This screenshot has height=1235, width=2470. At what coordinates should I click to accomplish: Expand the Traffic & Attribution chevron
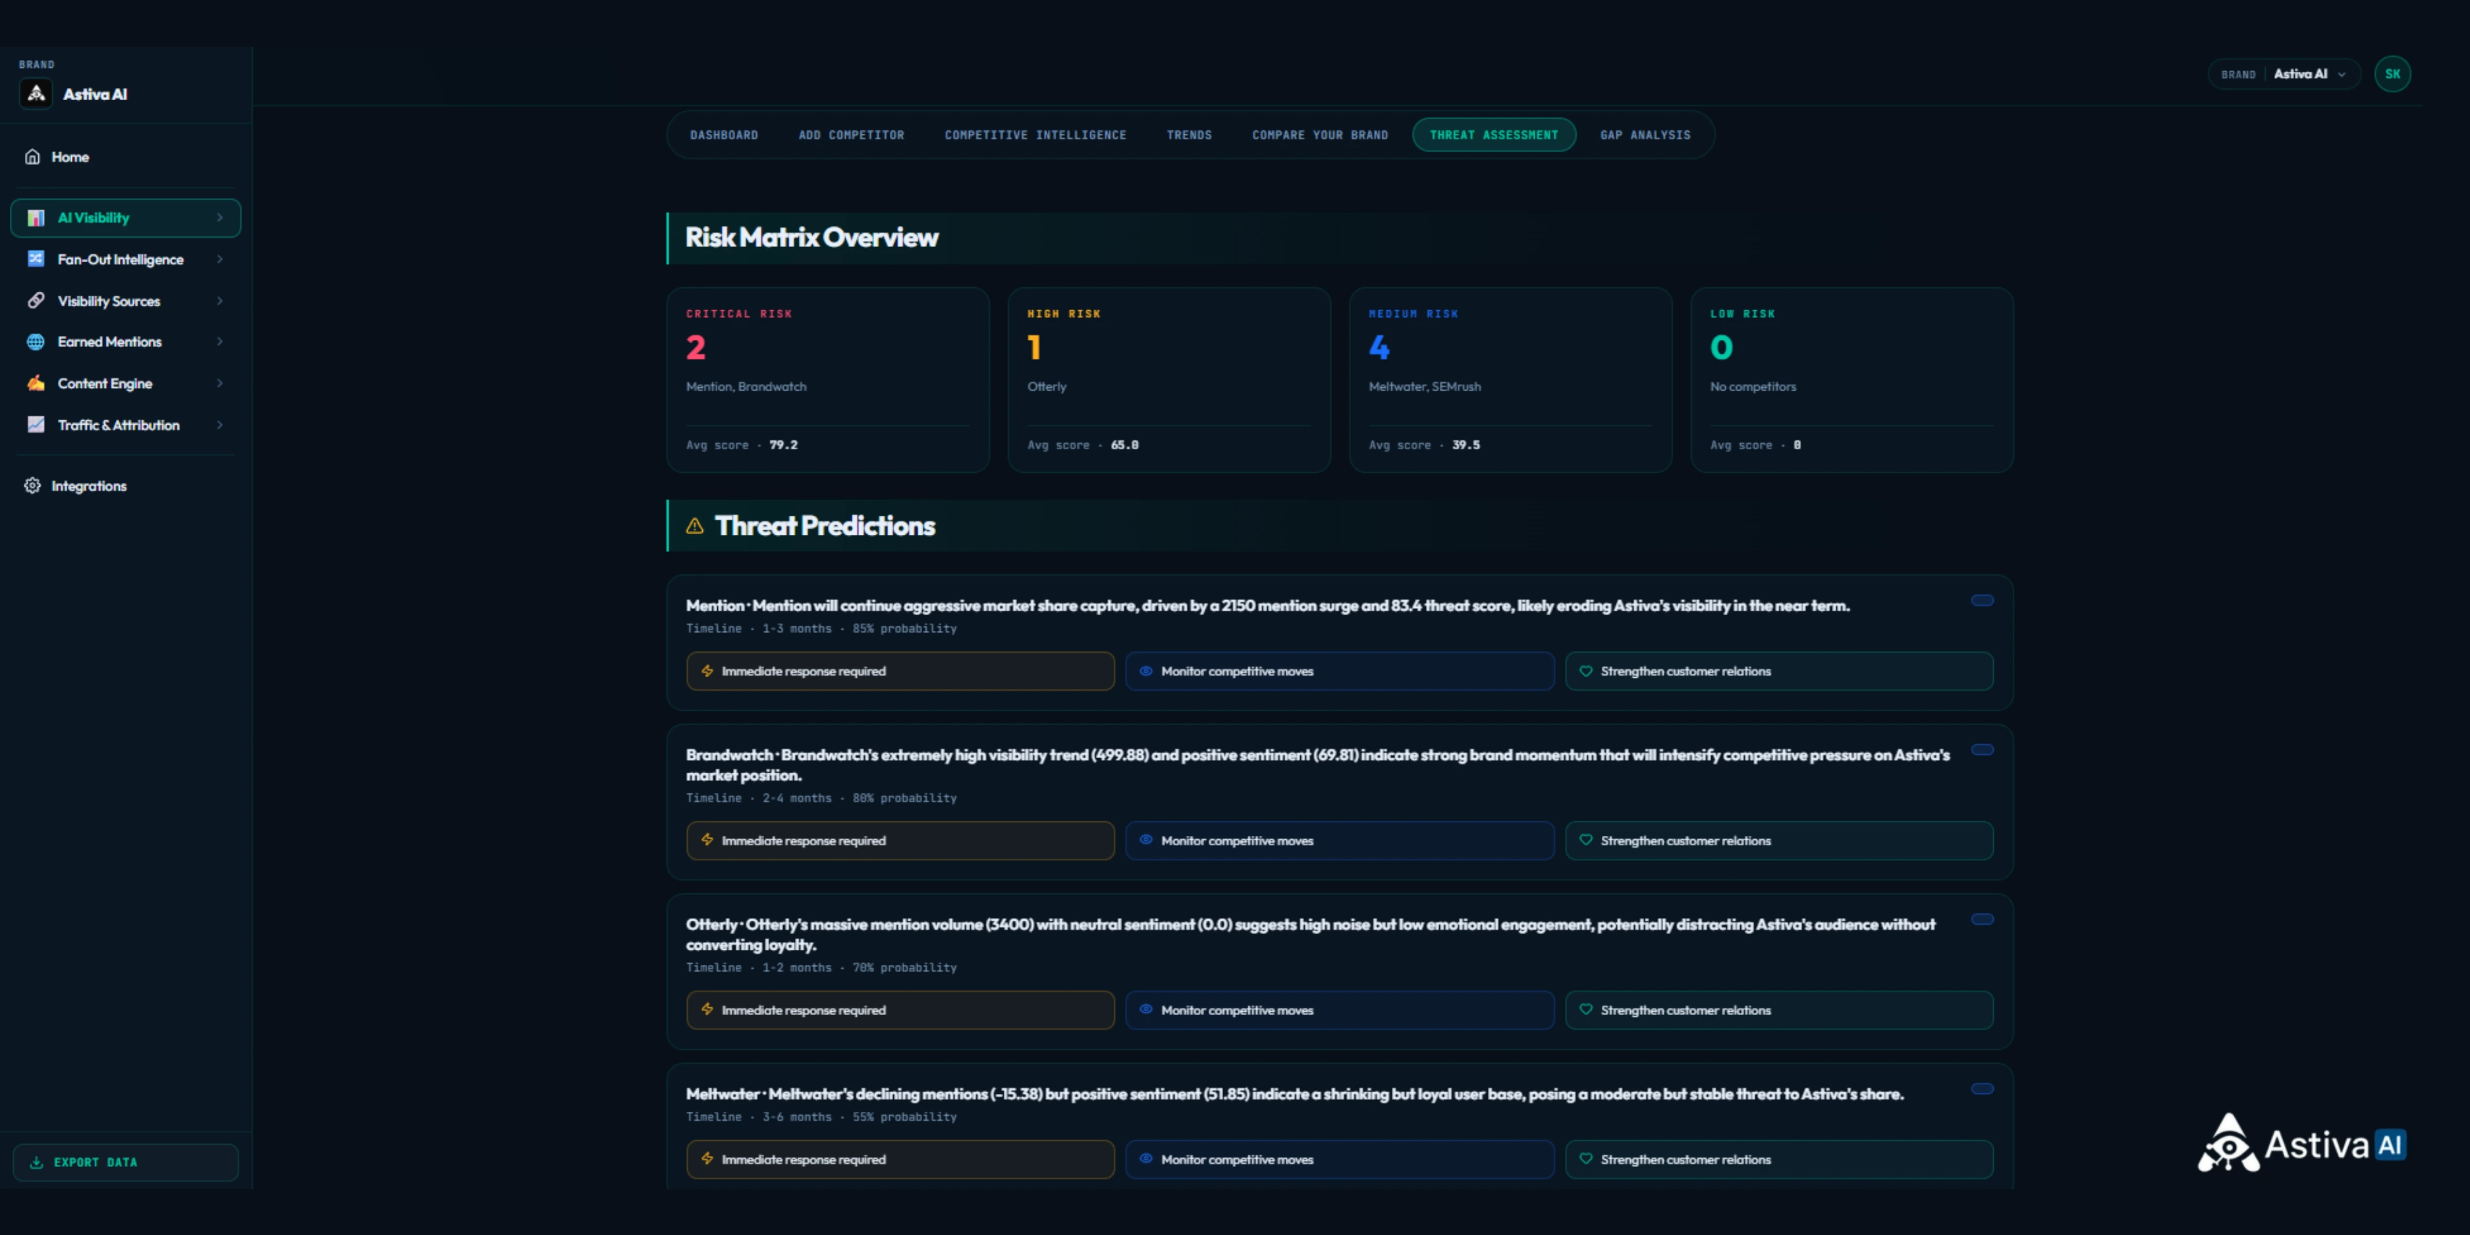point(219,424)
